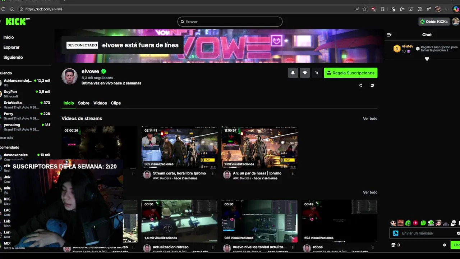Expand followed list with Mostrar más
The width and height of the screenshot is (460, 259).
[6, 138]
